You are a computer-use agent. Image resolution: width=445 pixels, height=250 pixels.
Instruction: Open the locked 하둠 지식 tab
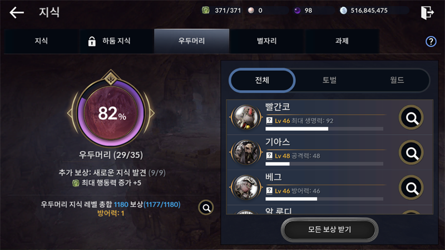[117, 41]
